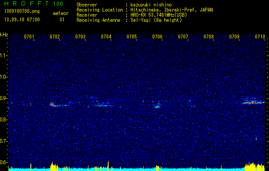Click the version number 1.0.0

click(58, 3)
